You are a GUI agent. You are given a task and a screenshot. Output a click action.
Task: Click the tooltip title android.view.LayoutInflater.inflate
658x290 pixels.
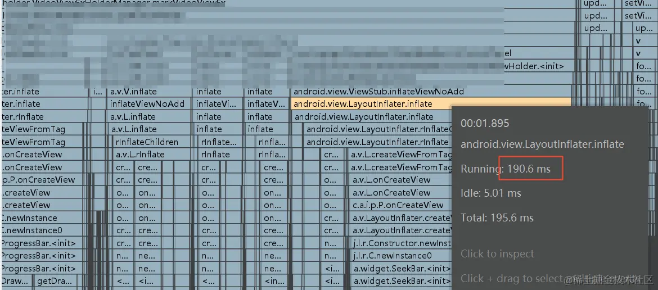pyautogui.click(x=542, y=144)
